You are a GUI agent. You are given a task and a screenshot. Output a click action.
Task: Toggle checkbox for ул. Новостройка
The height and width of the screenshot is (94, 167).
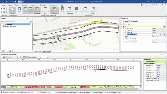pos(4,26)
